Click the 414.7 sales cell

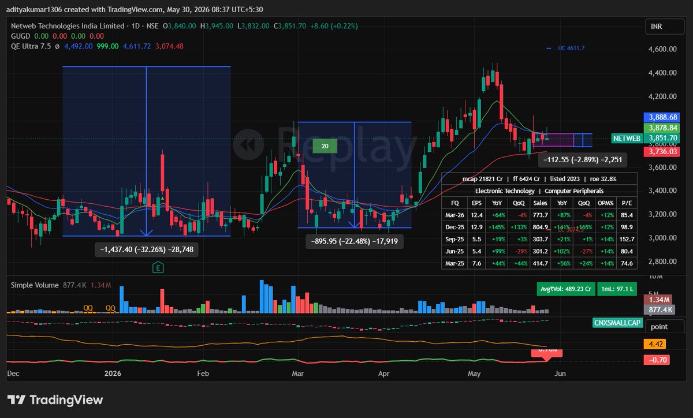point(540,263)
